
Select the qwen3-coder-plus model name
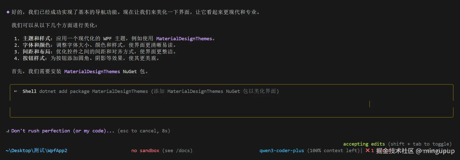282,151
